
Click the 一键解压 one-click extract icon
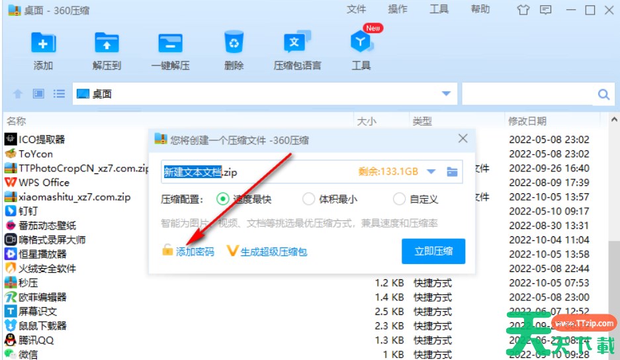point(170,44)
